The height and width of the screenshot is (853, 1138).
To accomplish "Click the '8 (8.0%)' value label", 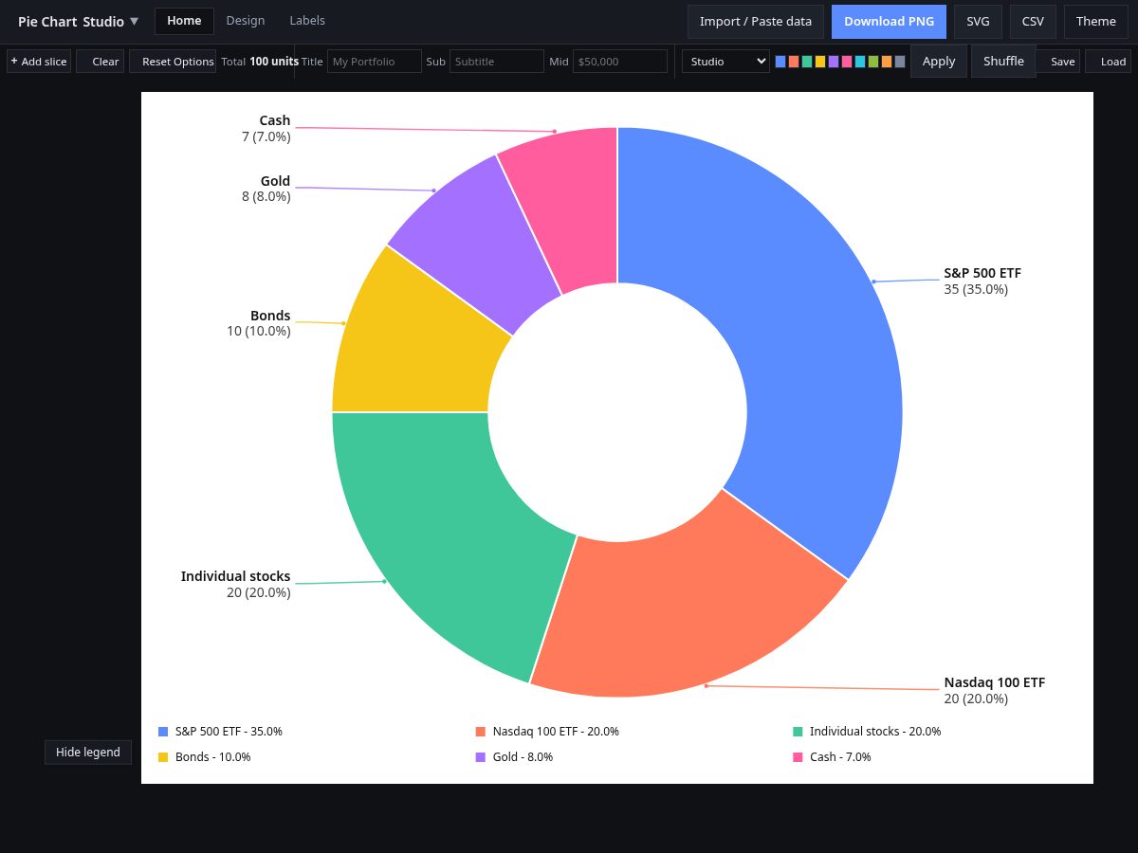I will pyautogui.click(x=266, y=196).
